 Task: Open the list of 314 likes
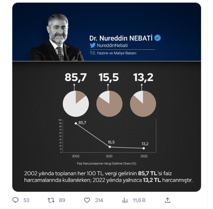(99, 200)
